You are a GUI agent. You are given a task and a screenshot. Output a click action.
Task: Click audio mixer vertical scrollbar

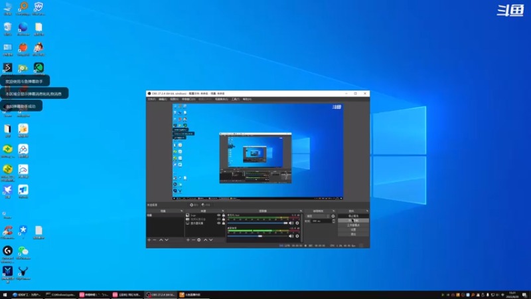[302, 227]
